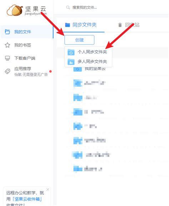Close the remote office promotion popup
Screen dimensions: 169x206
pos(48,190)
